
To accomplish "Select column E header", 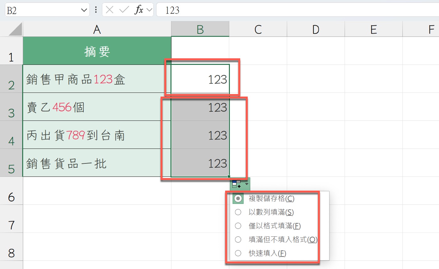I will pos(373,29).
